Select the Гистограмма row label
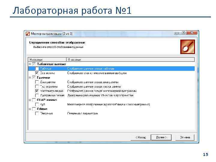The width and height of the screenshot is (216, 162). tap(49, 86)
